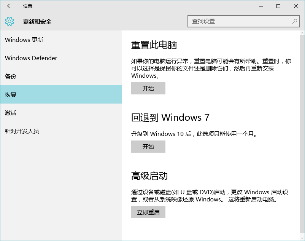Viewport: 305px width, 241px height.
Task: Open Windows 更新 section
Action: click(61, 40)
